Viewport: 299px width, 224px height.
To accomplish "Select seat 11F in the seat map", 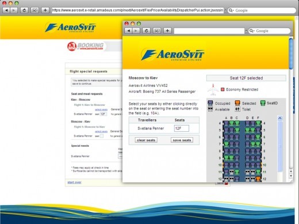I will point(258,172).
